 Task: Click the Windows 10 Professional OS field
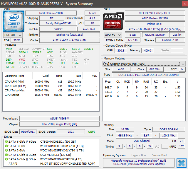139,163
